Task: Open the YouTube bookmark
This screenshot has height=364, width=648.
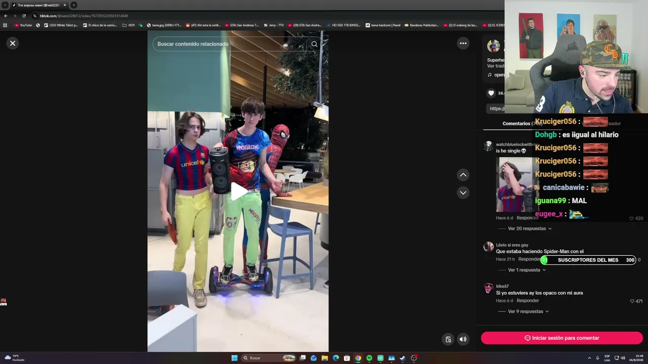Action: (x=23, y=25)
